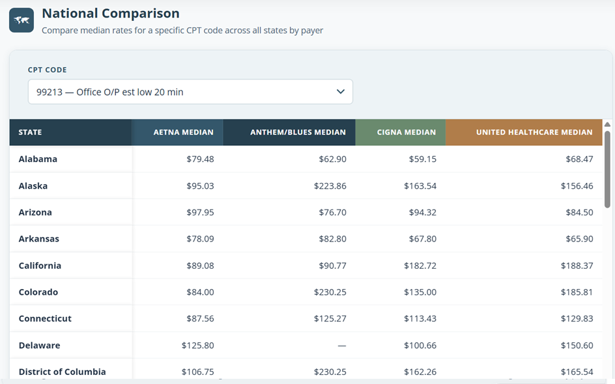Click Alabama's Anthem value $62.90
This screenshot has height=384, width=615.
pos(333,159)
